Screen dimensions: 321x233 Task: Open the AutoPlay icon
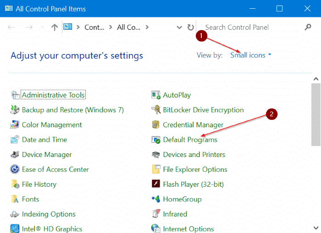pyautogui.click(x=156, y=95)
